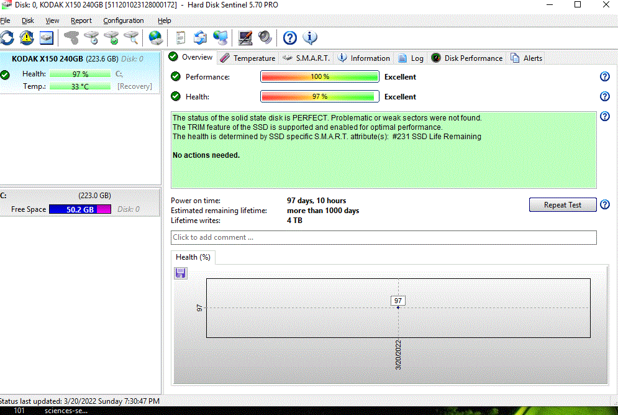Open the File menu
Screen dimensions: 618x415
click(5, 21)
